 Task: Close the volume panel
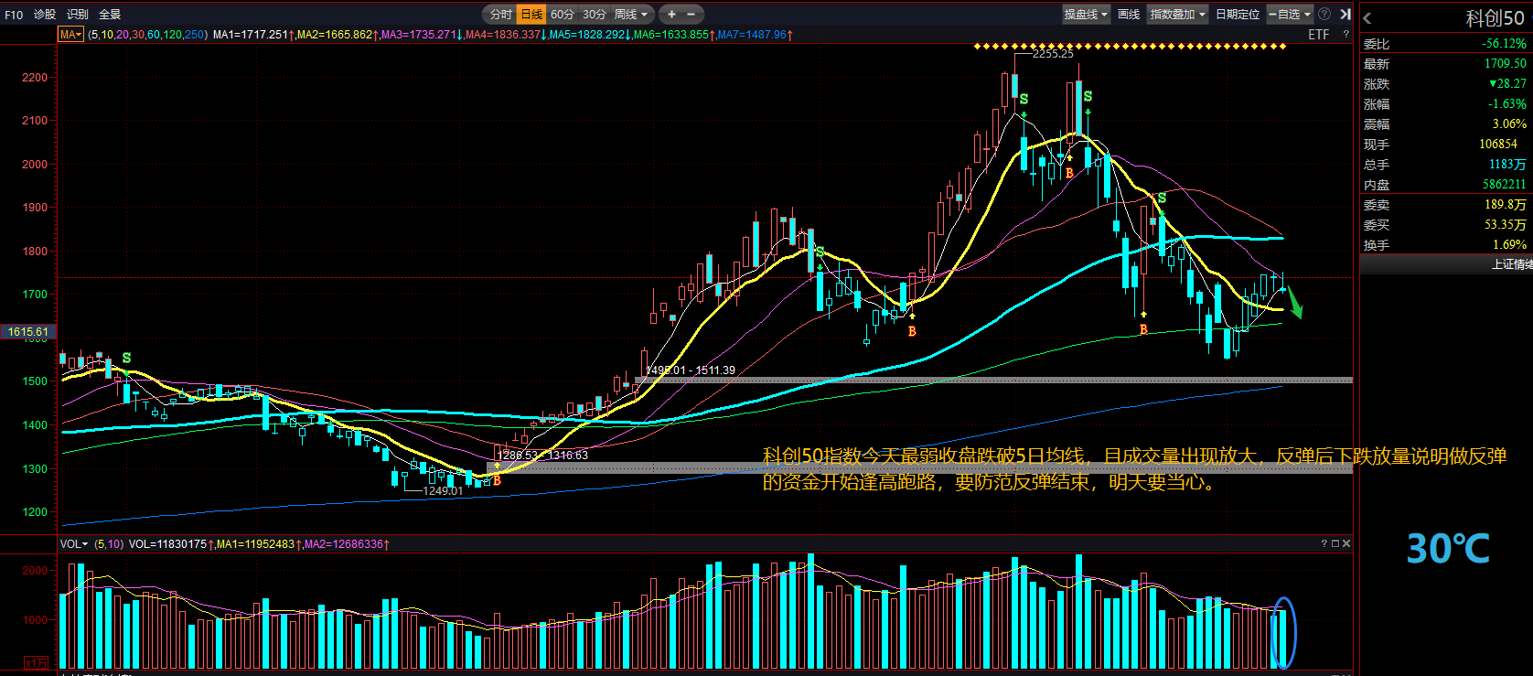click(x=1345, y=543)
